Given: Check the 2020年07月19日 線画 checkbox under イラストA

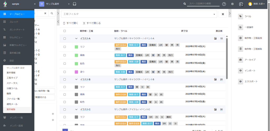Looking at the screenshot, I should click(x=65, y=55).
